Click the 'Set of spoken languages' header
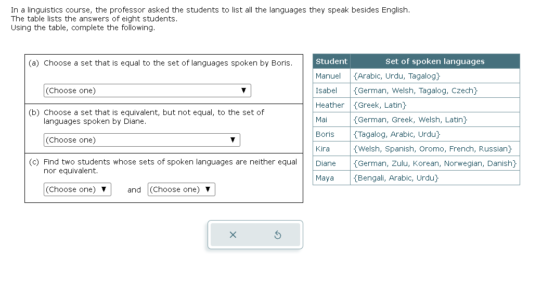This screenshot has width=555, height=282. [435, 61]
